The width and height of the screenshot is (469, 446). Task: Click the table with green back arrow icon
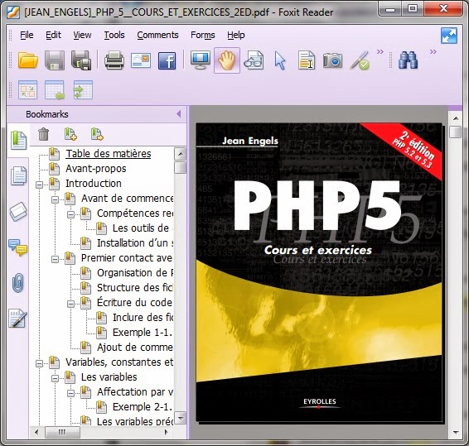55,89
